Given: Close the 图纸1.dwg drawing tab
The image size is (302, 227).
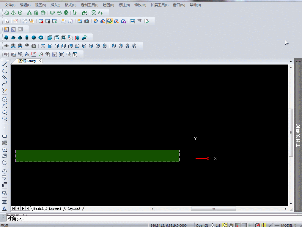Looking at the screenshot, I should (x=40, y=61).
